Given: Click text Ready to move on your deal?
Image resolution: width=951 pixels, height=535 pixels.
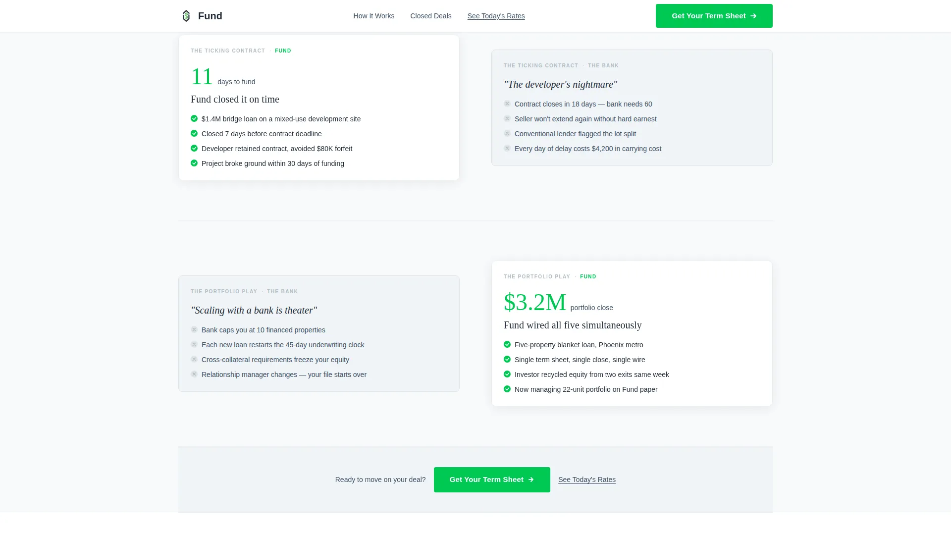Looking at the screenshot, I should coord(380,480).
